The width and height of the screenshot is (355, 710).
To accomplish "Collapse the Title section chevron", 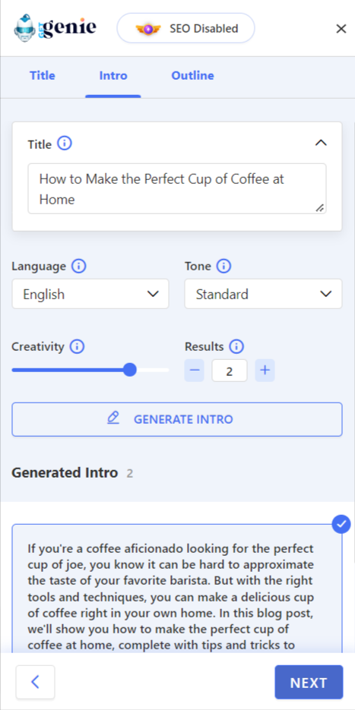I will pos(321,143).
